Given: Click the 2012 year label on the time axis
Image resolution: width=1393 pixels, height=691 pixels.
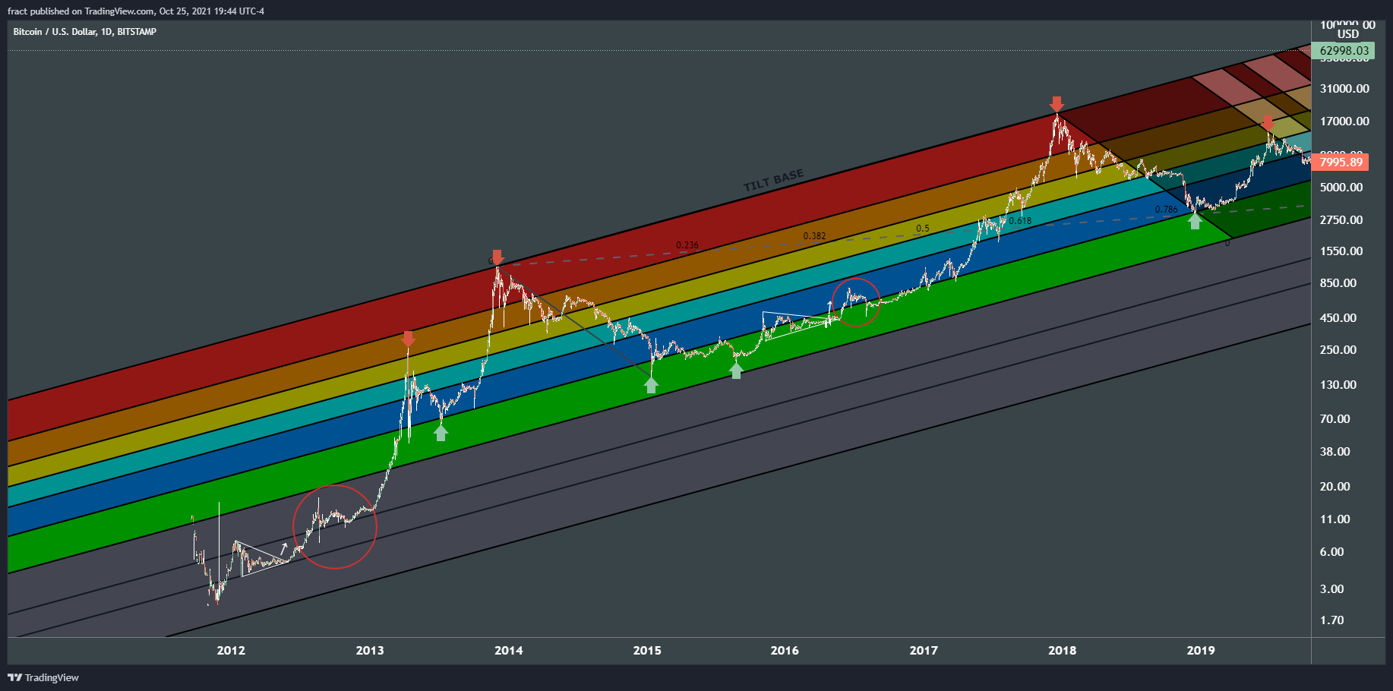Looking at the screenshot, I should pos(231,650).
